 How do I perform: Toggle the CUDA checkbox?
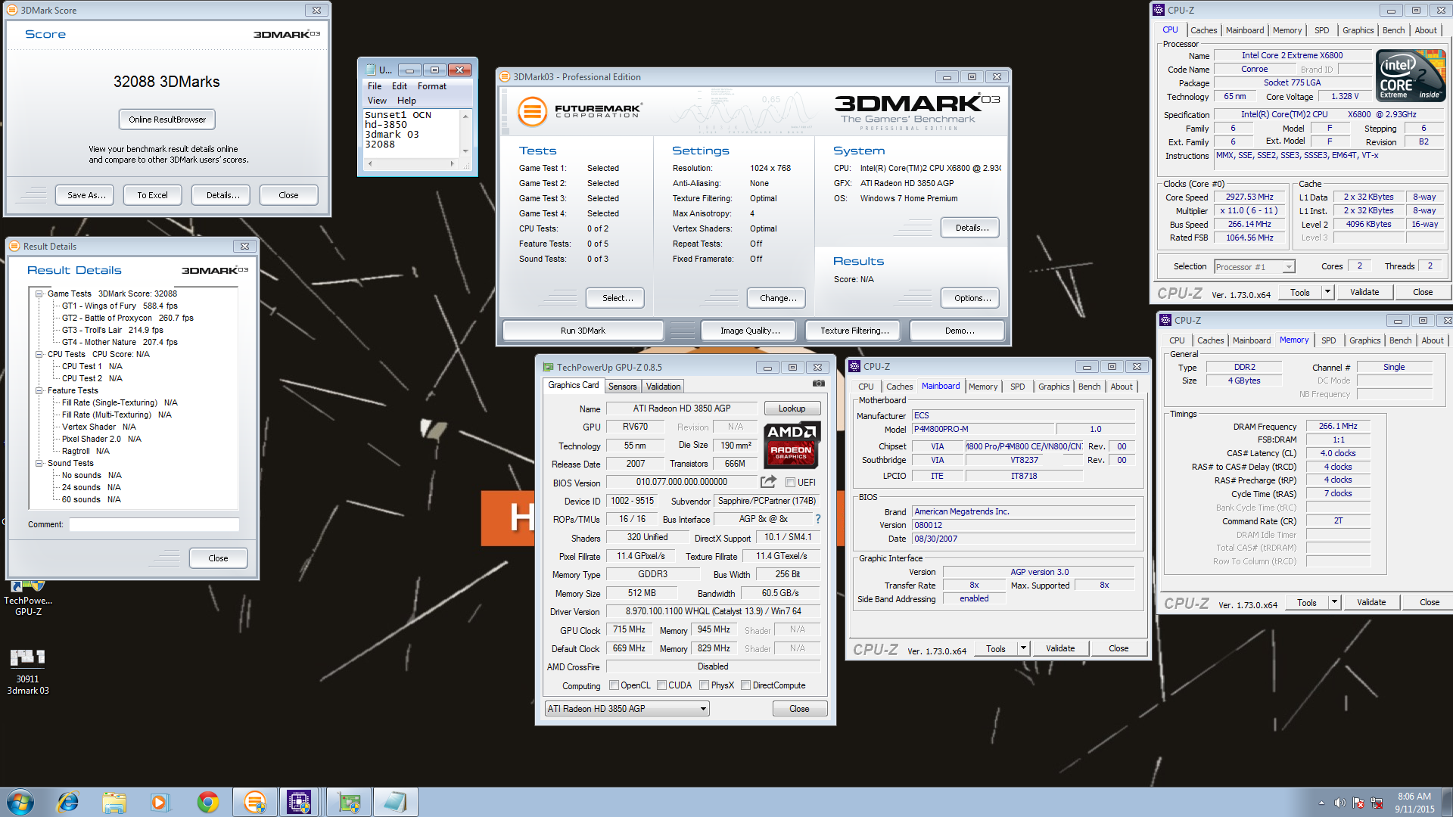click(661, 685)
